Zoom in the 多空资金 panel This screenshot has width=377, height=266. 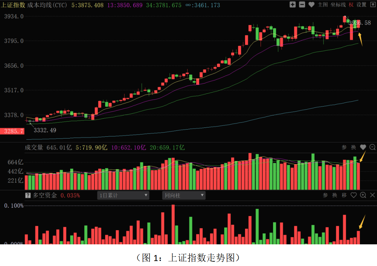tap(363, 195)
